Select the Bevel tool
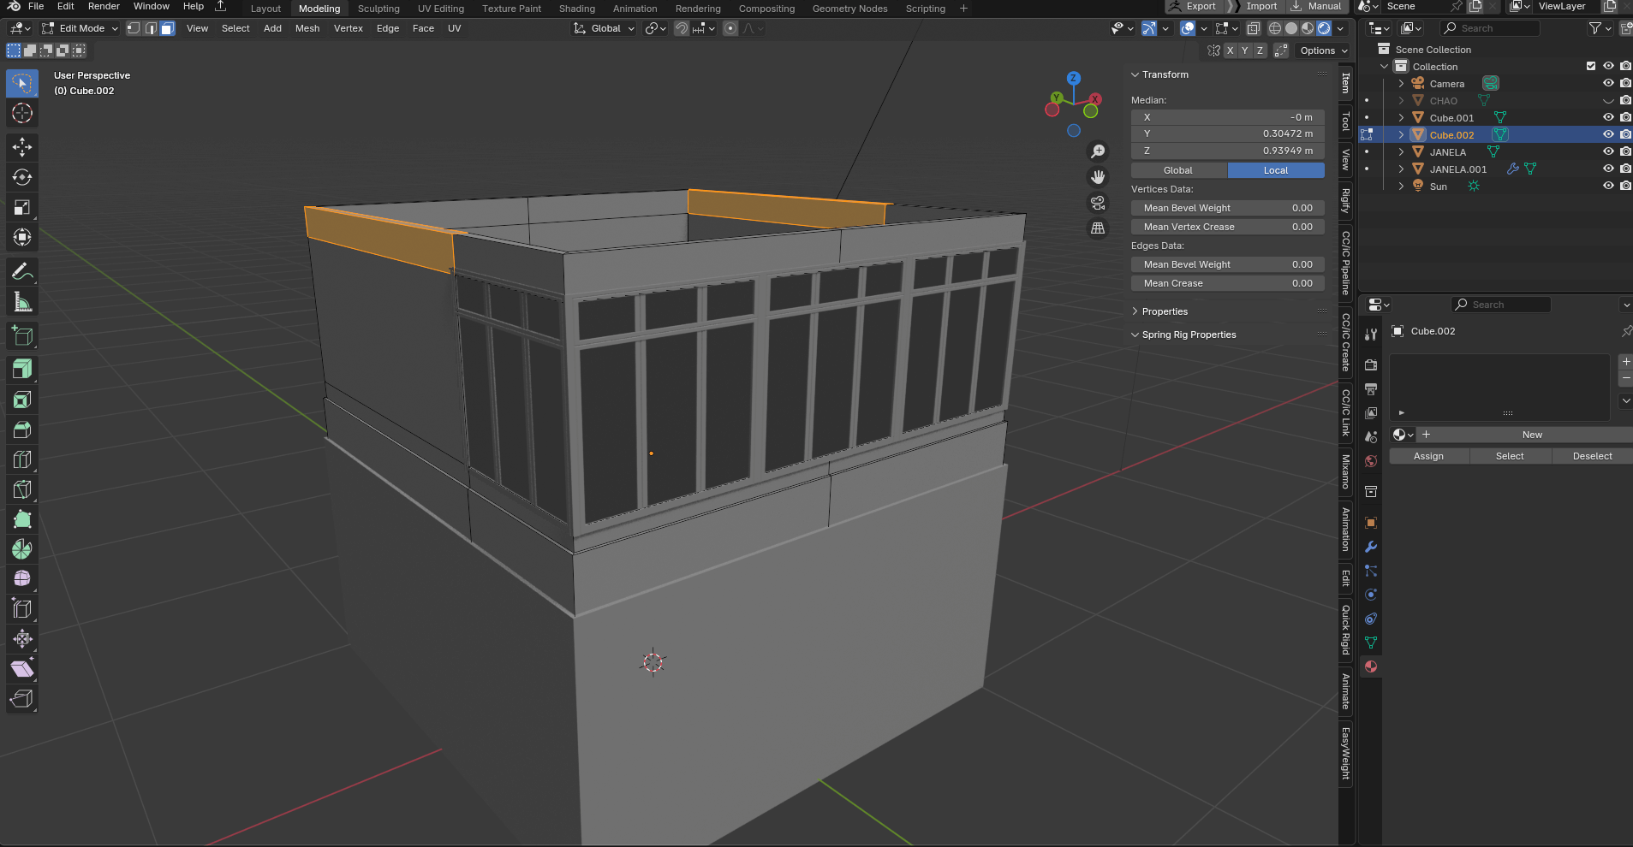This screenshot has height=847, width=1633. coord(22,429)
